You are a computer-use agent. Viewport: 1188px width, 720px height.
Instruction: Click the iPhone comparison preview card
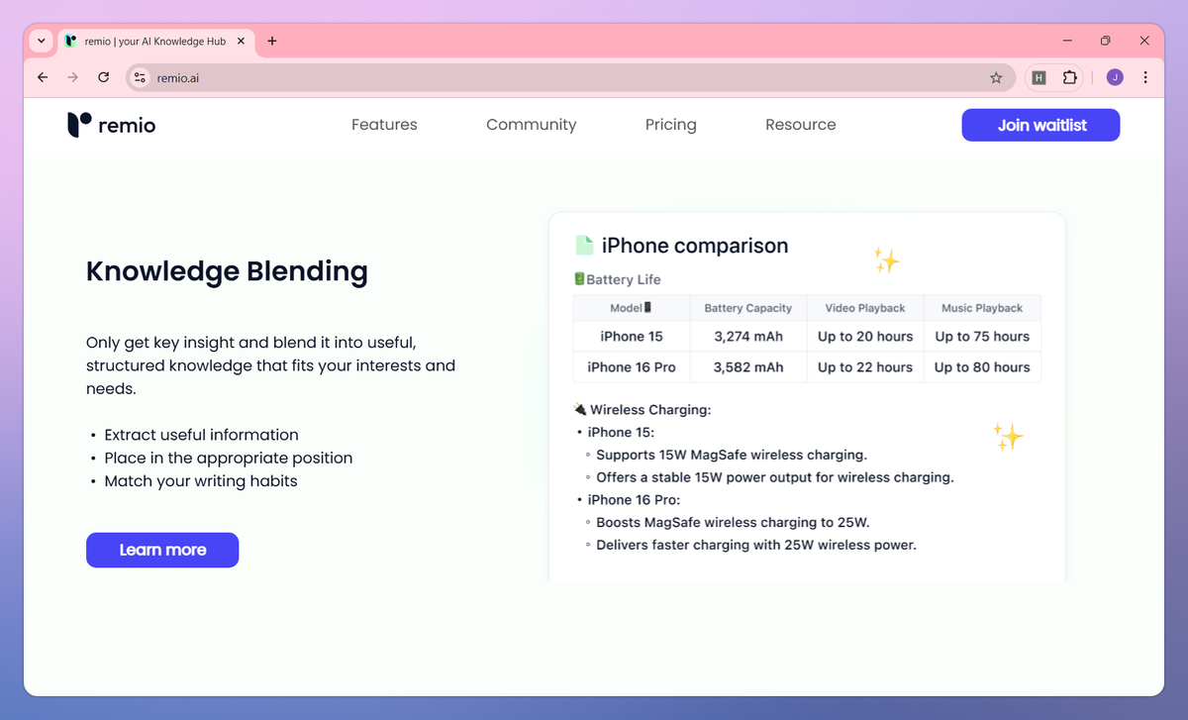807,396
